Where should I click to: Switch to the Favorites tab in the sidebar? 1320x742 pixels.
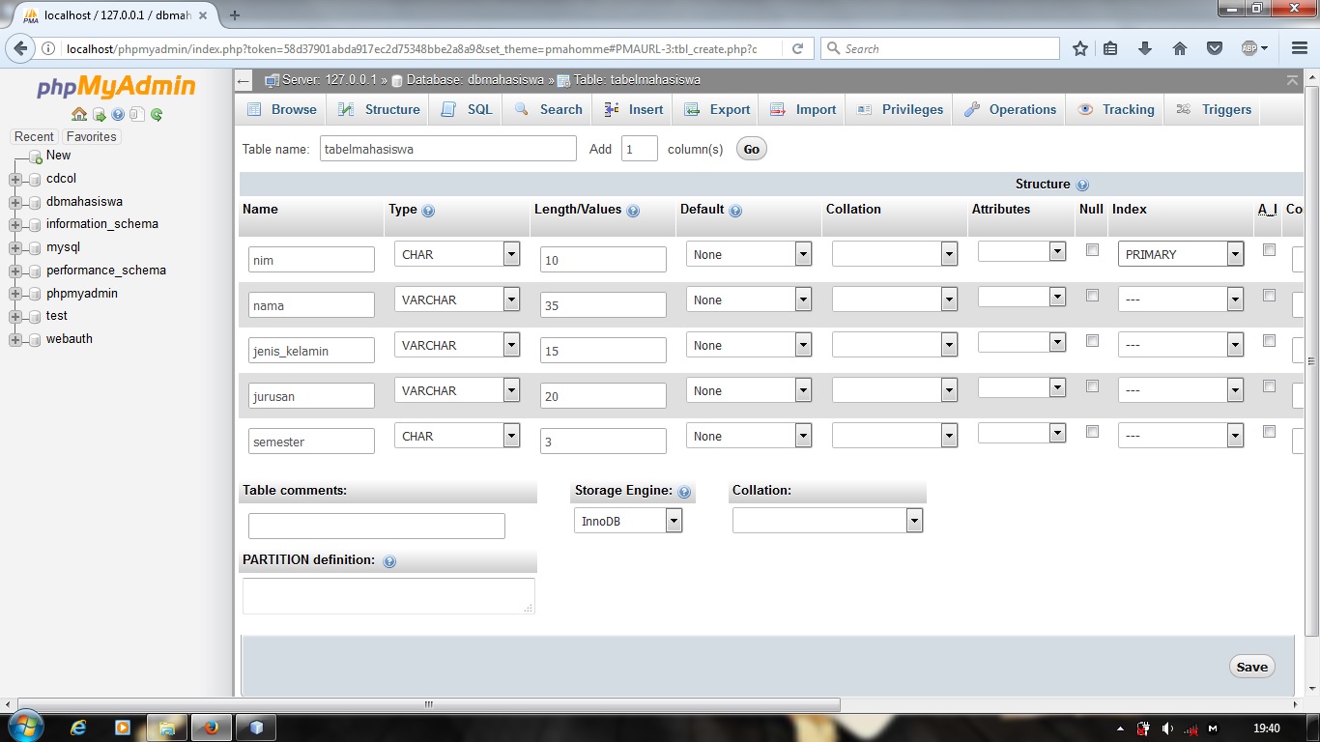(91, 136)
